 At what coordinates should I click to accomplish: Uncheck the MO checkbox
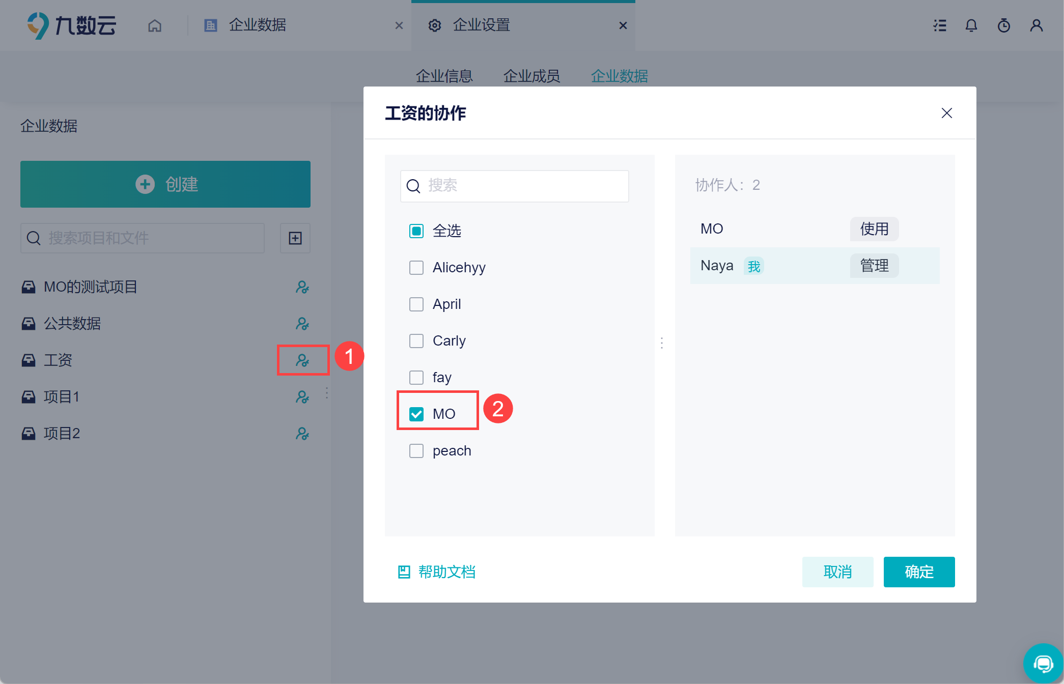(416, 414)
